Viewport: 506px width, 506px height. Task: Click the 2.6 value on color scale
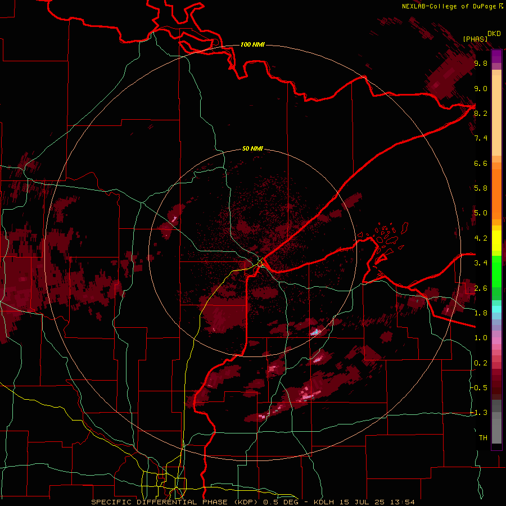tap(481, 288)
